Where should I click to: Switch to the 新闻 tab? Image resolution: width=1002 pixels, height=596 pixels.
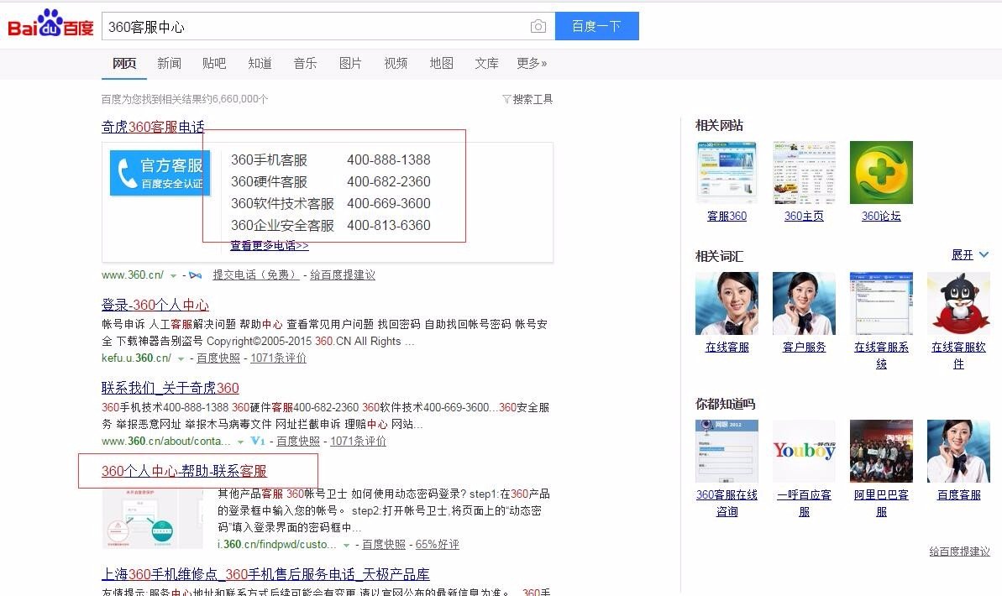tap(170, 63)
